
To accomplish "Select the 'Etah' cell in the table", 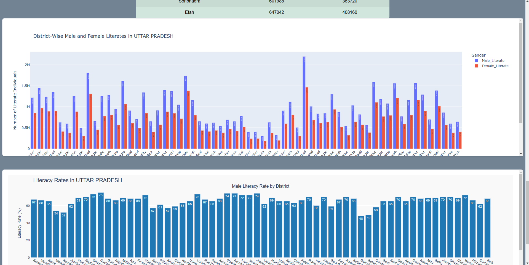I will coord(189,12).
